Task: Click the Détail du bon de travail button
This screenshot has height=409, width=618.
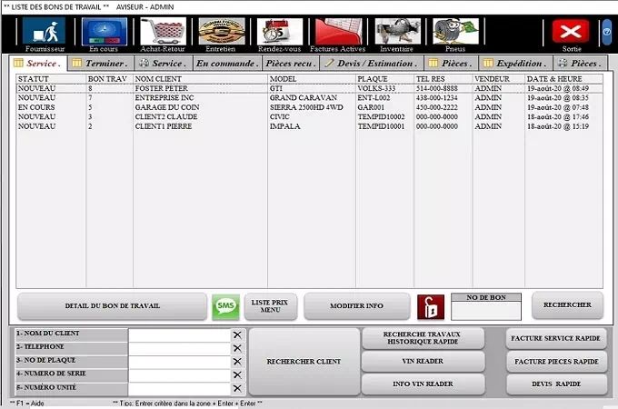Action: pyautogui.click(x=112, y=306)
